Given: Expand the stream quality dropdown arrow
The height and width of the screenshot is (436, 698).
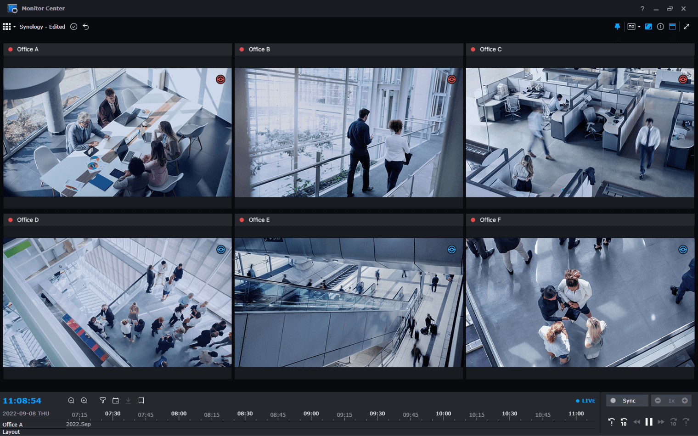Looking at the screenshot, I should point(639,27).
